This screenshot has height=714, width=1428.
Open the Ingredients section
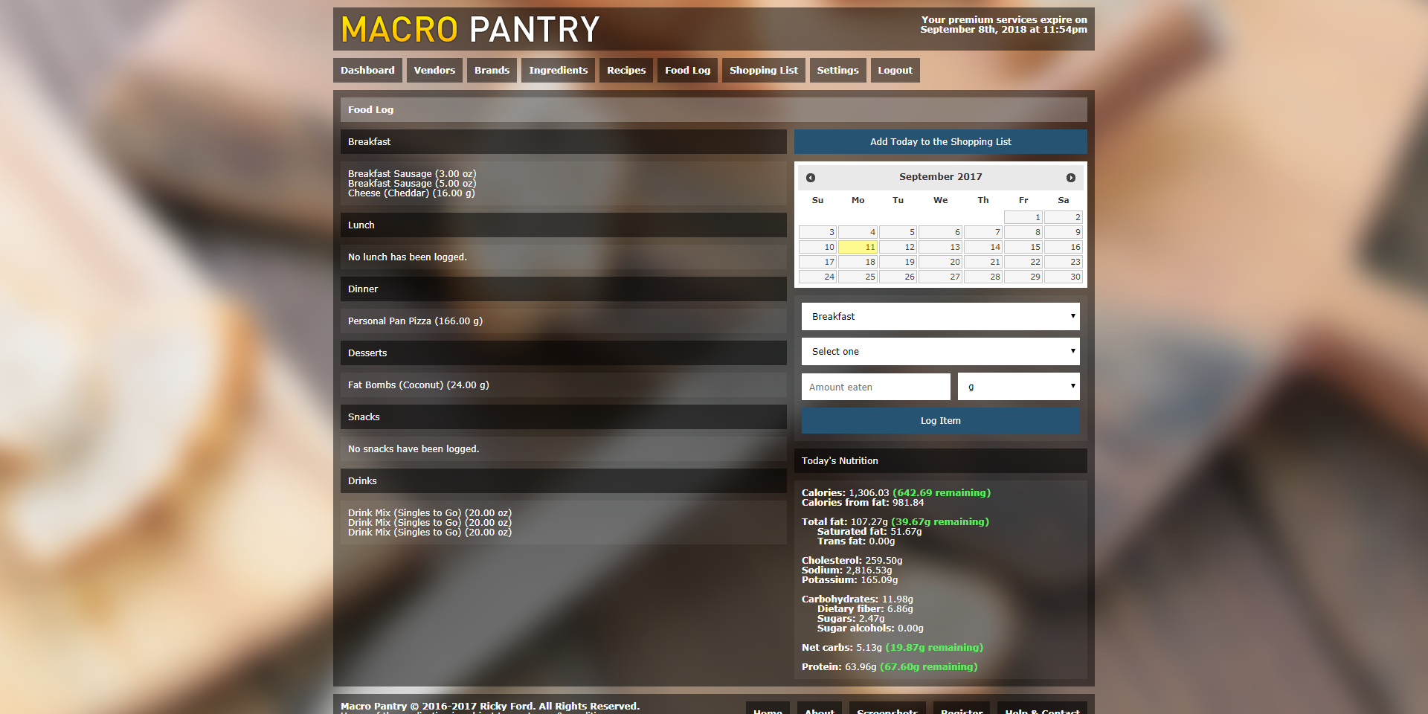pyautogui.click(x=558, y=71)
